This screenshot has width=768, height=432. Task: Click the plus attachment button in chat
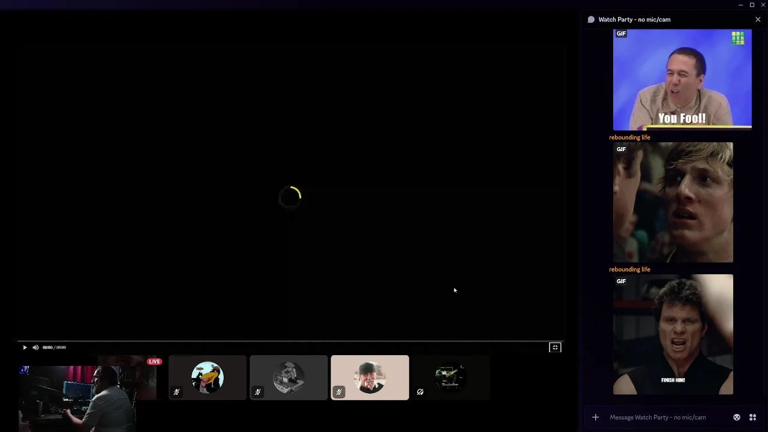click(x=595, y=417)
